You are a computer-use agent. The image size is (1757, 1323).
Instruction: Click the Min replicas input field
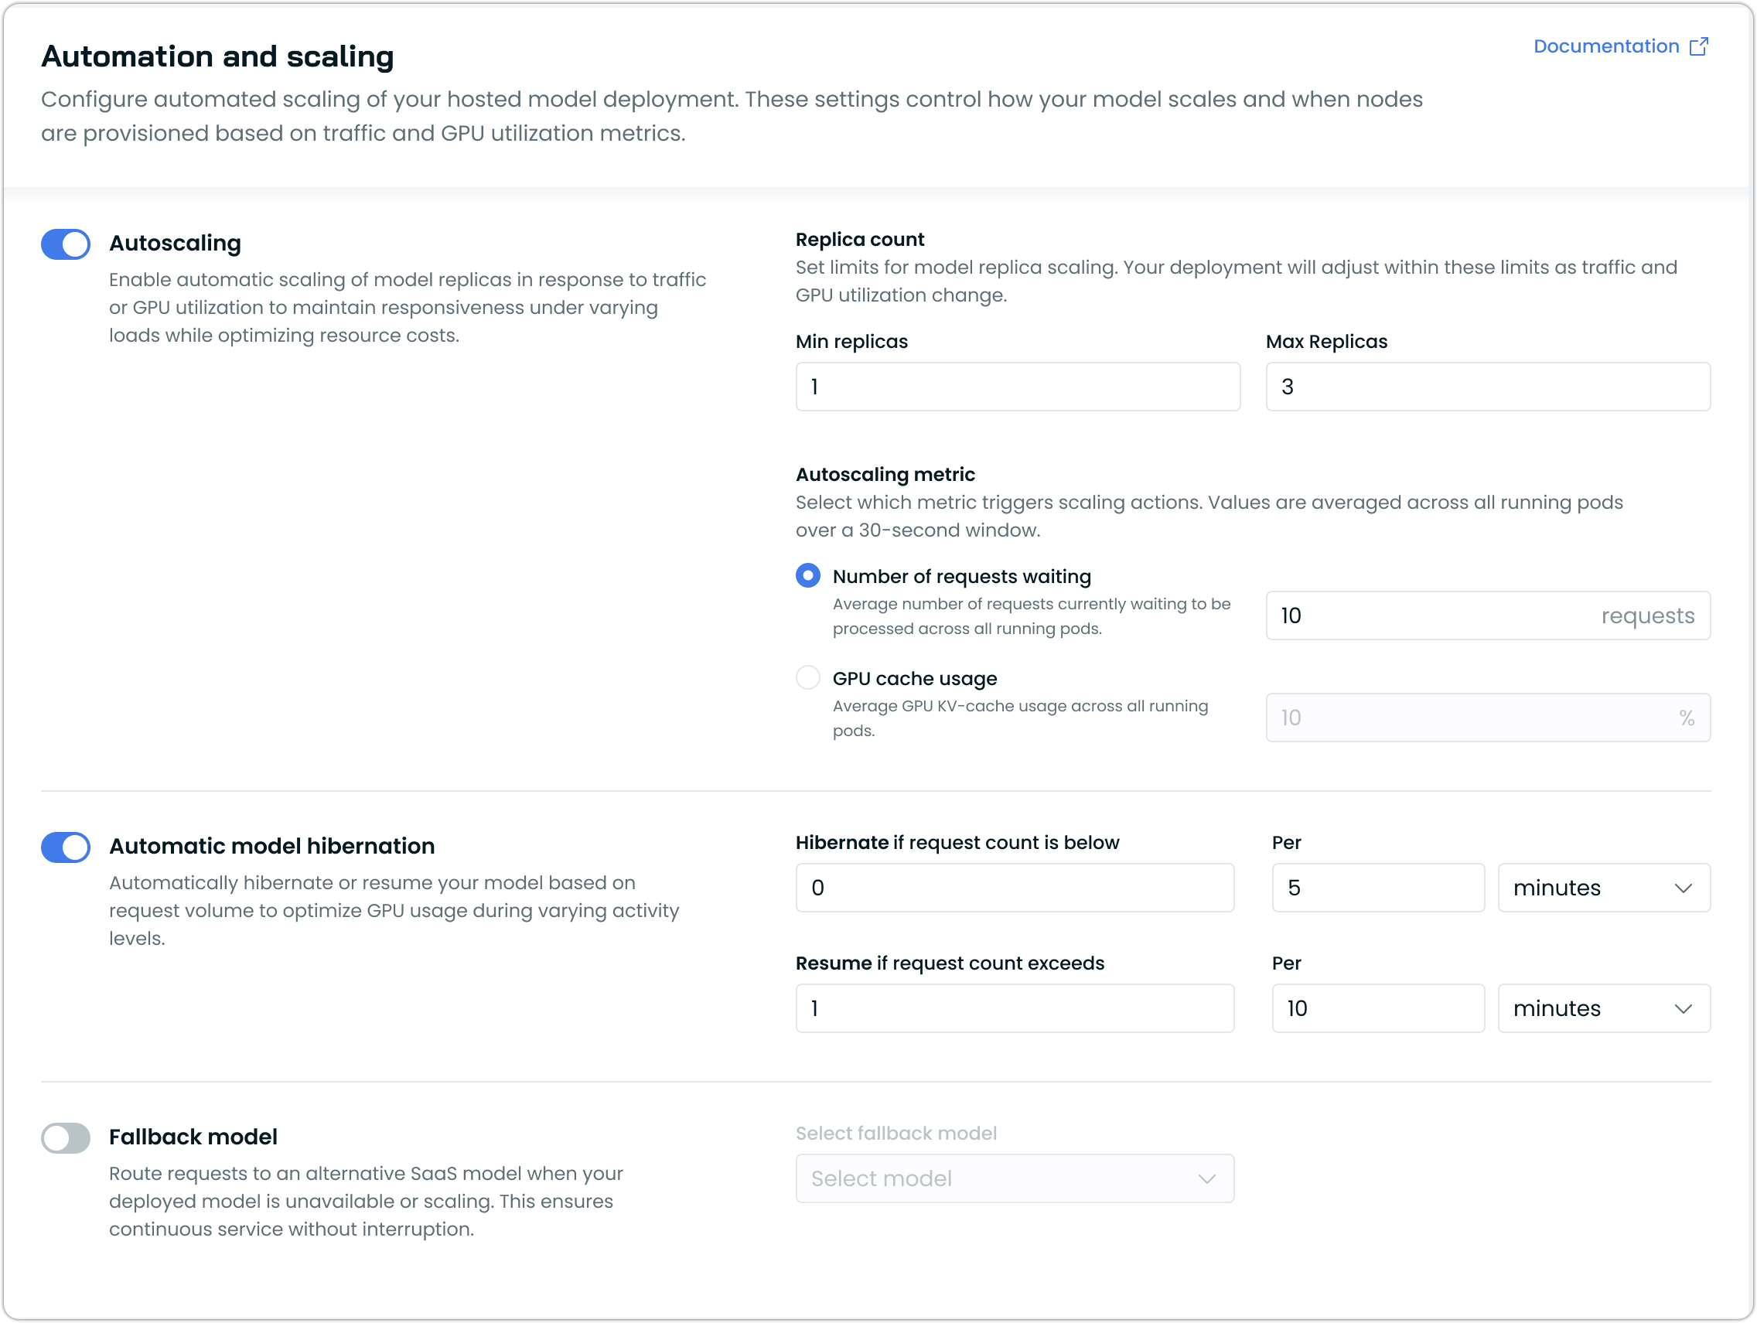click(x=1018, y=387)
